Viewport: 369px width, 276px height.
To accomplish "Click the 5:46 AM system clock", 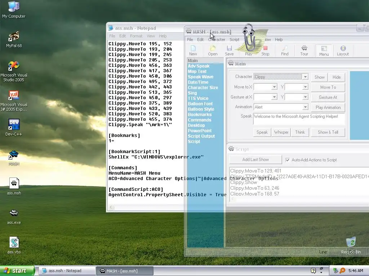I will click(356, 271).
